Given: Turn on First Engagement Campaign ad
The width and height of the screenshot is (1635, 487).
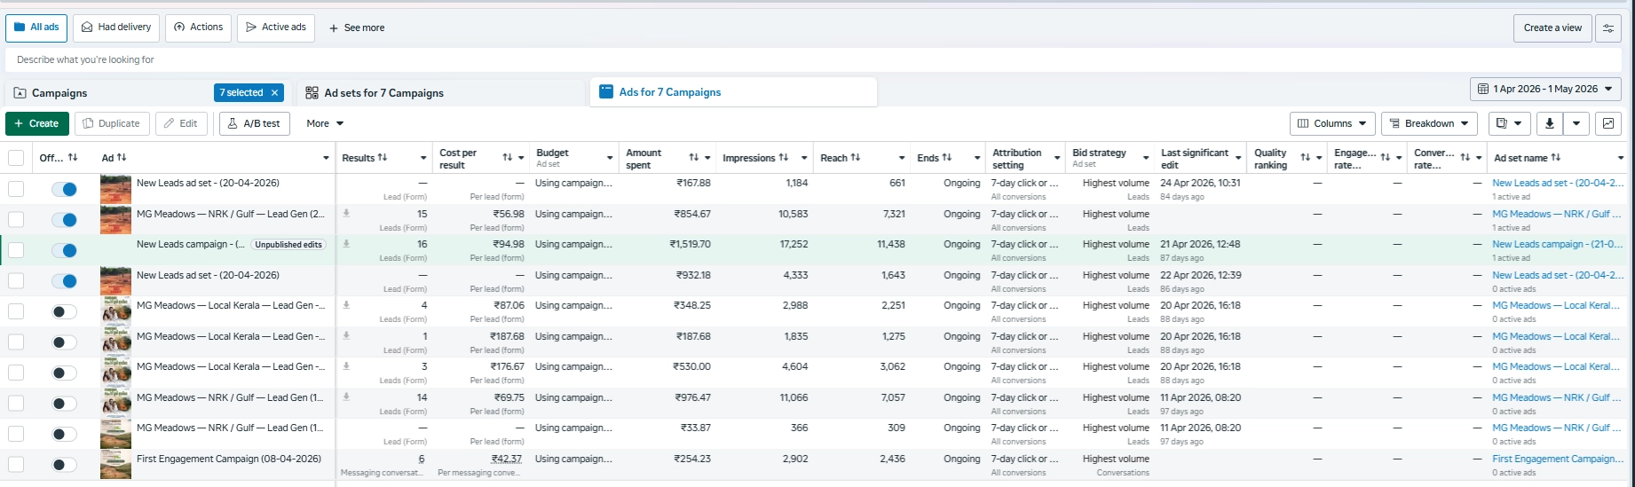Looking at the screenshot, I should pyautogui.click(x=64, y=464).
